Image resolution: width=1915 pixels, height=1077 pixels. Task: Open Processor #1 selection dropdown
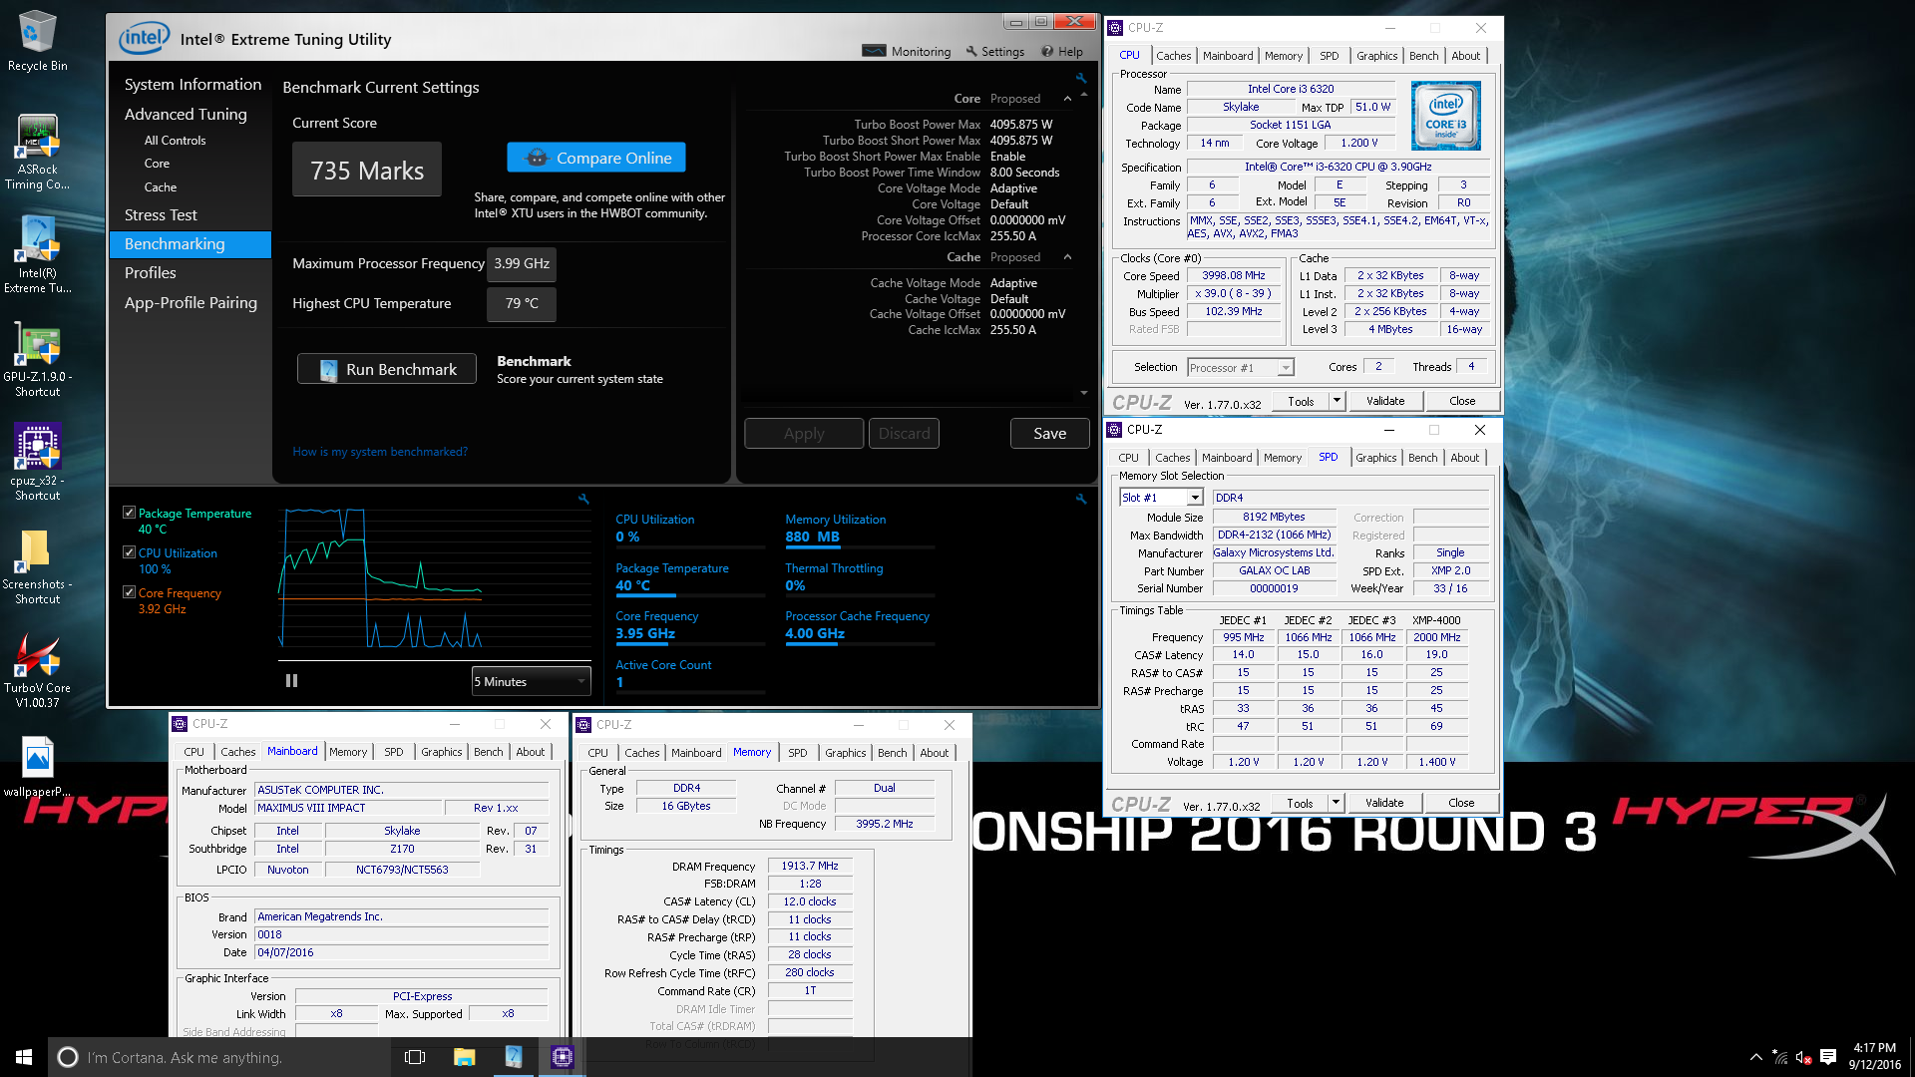[x=1240, y=368]
